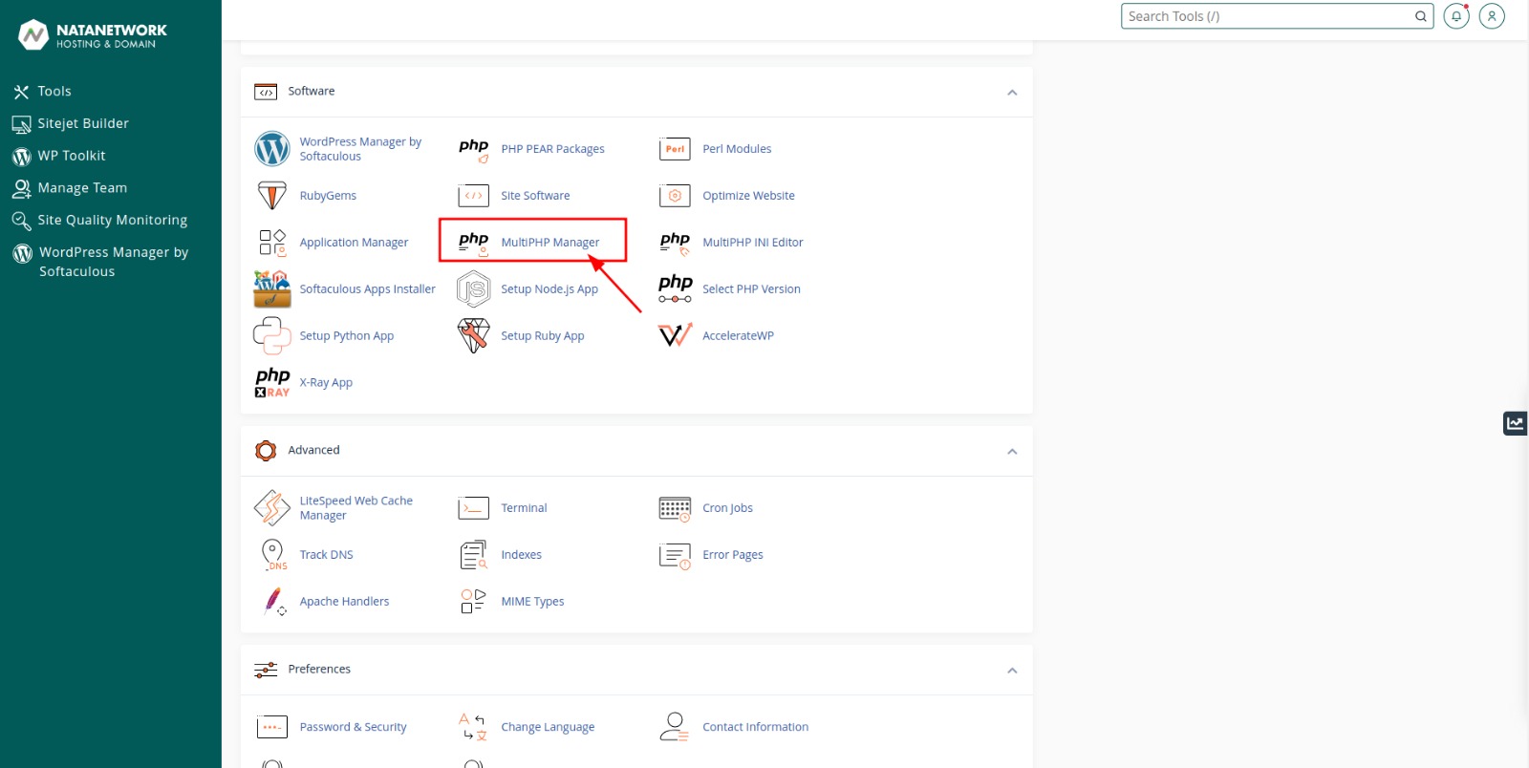The width and height of the screenshot is (1529, 768).
Task: Open the Contact Information icon
Action: point(675,727)
